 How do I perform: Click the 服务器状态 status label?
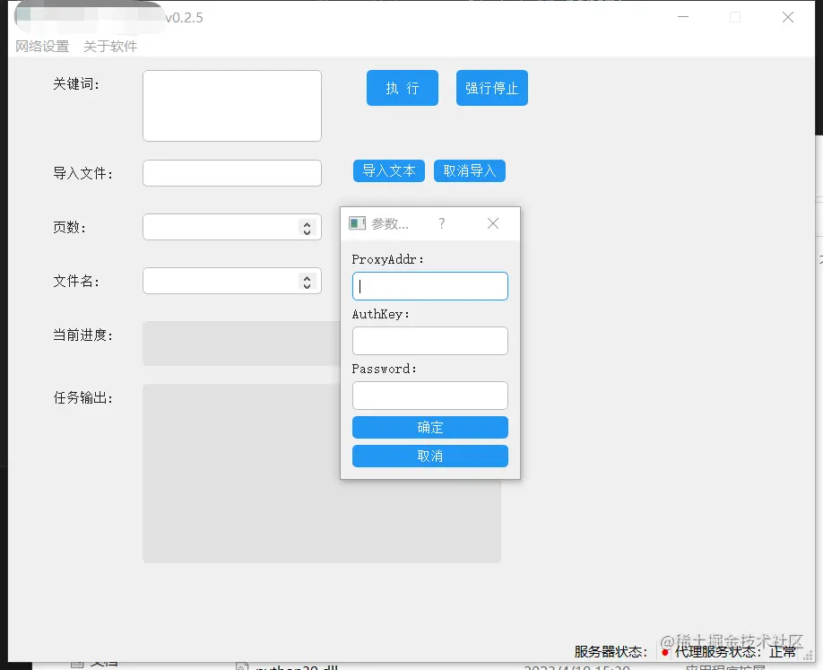(611, 652)
